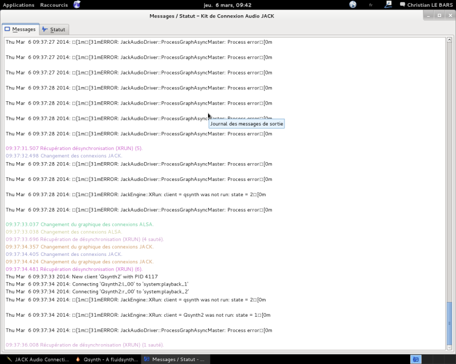
Task: Click '09:37:34.357 Changement du graphique des connexions JACK.'
Action: coord(80,247)
